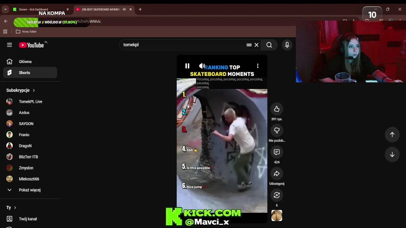Close the YouTube skateboard tab
This screenshot has height=228, width=406.
[x=130, y=9]
